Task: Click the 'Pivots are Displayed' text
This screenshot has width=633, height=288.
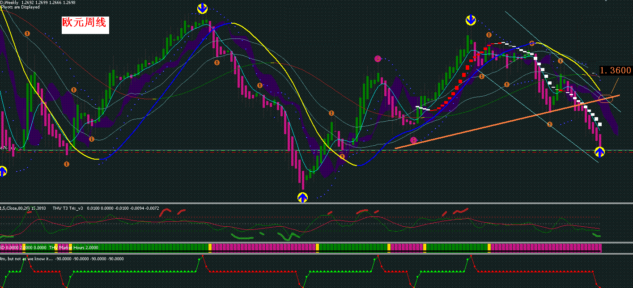Action: pos(20,7)
